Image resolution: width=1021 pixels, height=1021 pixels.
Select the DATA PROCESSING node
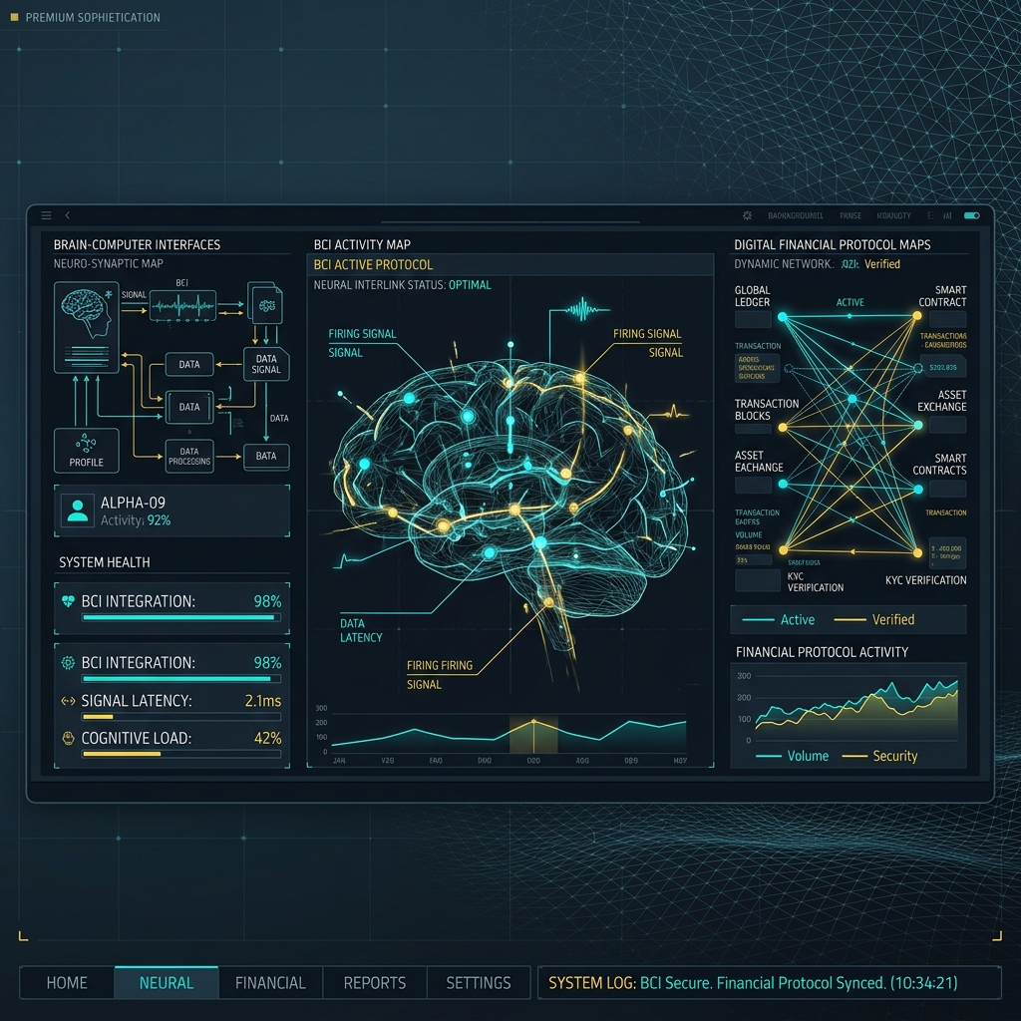tap(189, 456)
